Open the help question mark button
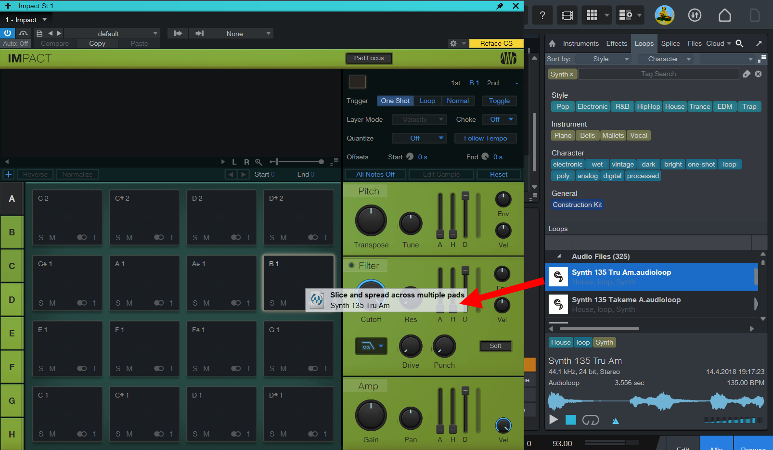Viewport: 773px width, 450px height. 542,15
